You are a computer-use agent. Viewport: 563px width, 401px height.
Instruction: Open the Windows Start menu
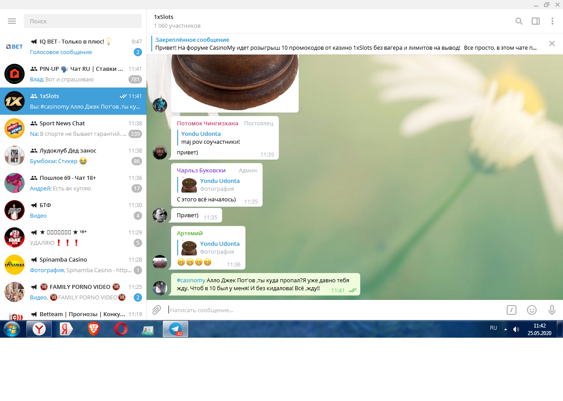point(12,329)
